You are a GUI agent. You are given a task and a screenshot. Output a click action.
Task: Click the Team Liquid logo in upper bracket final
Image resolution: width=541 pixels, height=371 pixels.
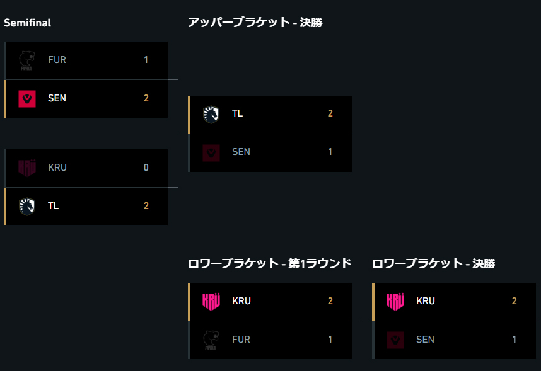211,114
